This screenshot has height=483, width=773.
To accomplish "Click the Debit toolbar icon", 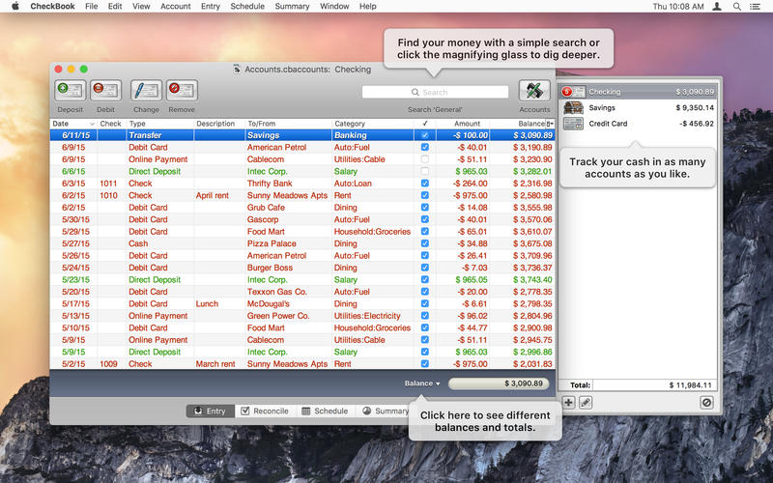I will click(105, 91).
